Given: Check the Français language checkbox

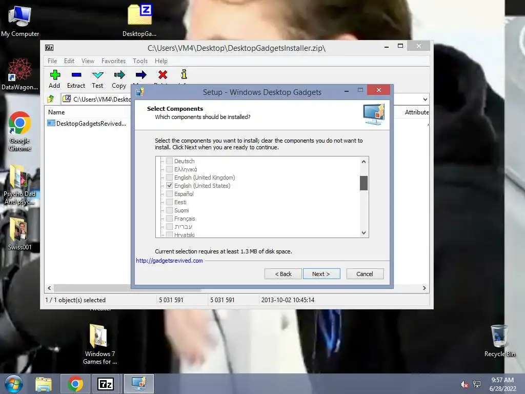Looking at the screenshot, I should [169, 219].
